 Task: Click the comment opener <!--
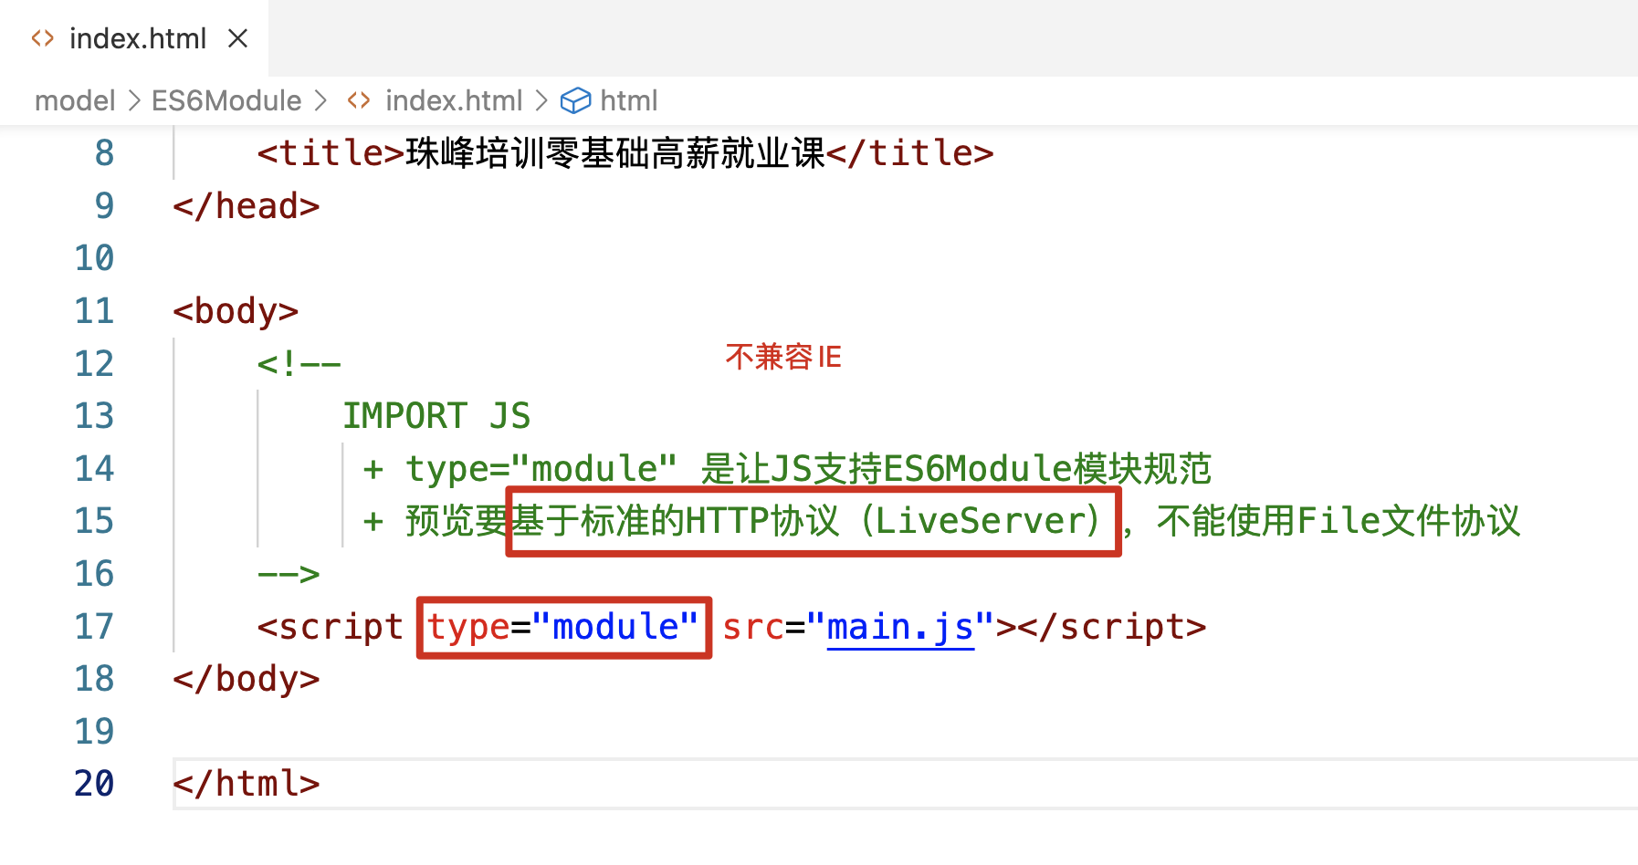coord(299,364)
